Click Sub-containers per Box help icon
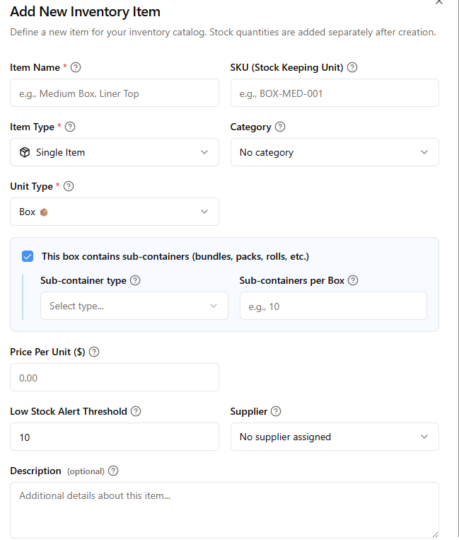The width and height of the screenshot is (459, 540). pos(353,280)
